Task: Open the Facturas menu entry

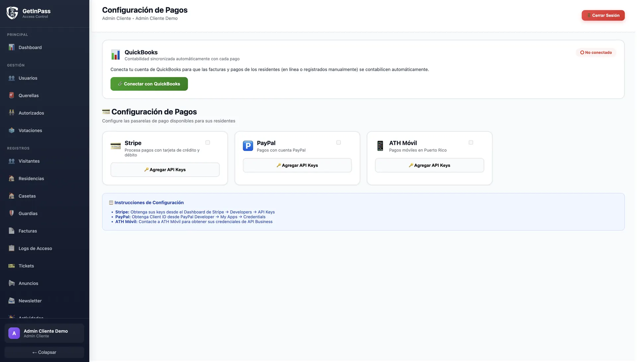Action: click(44, 231)
